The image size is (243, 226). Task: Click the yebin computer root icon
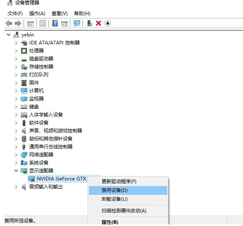pos(16,35)
